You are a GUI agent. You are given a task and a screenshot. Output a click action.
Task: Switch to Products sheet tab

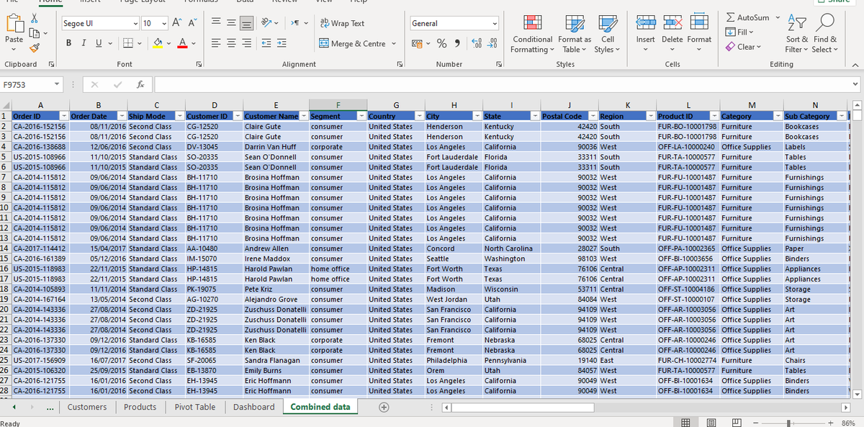140,407
